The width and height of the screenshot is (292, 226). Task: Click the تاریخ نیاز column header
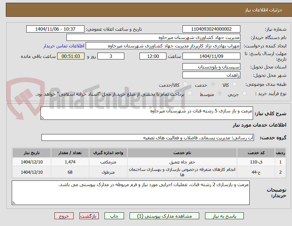click(32, 153)
